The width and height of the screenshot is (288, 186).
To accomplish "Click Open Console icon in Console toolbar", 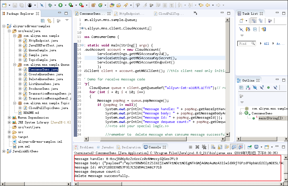I will coord(267,147).
